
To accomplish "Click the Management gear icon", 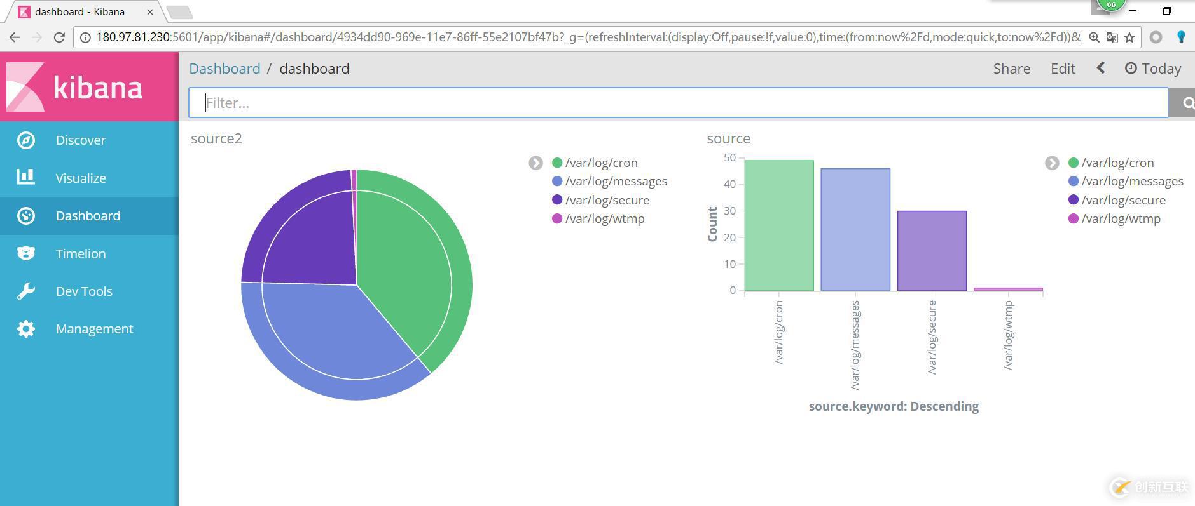I will [26, 329].
